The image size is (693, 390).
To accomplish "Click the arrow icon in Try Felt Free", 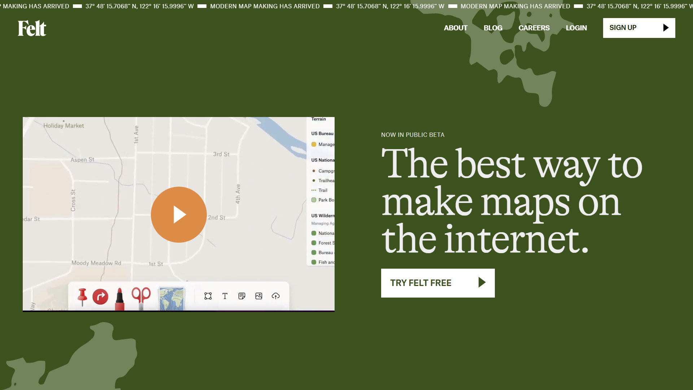I will (x=482, y=282).
